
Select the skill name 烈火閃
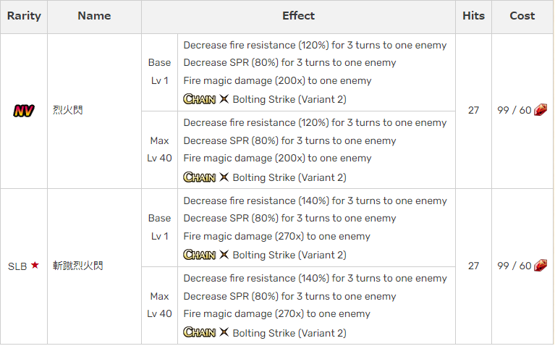tap(67, 110)
